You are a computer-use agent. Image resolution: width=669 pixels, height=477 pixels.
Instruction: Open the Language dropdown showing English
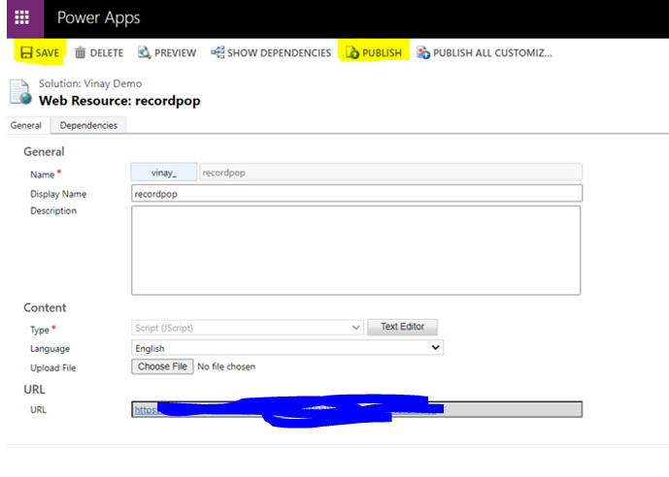(x=287, y=347)
